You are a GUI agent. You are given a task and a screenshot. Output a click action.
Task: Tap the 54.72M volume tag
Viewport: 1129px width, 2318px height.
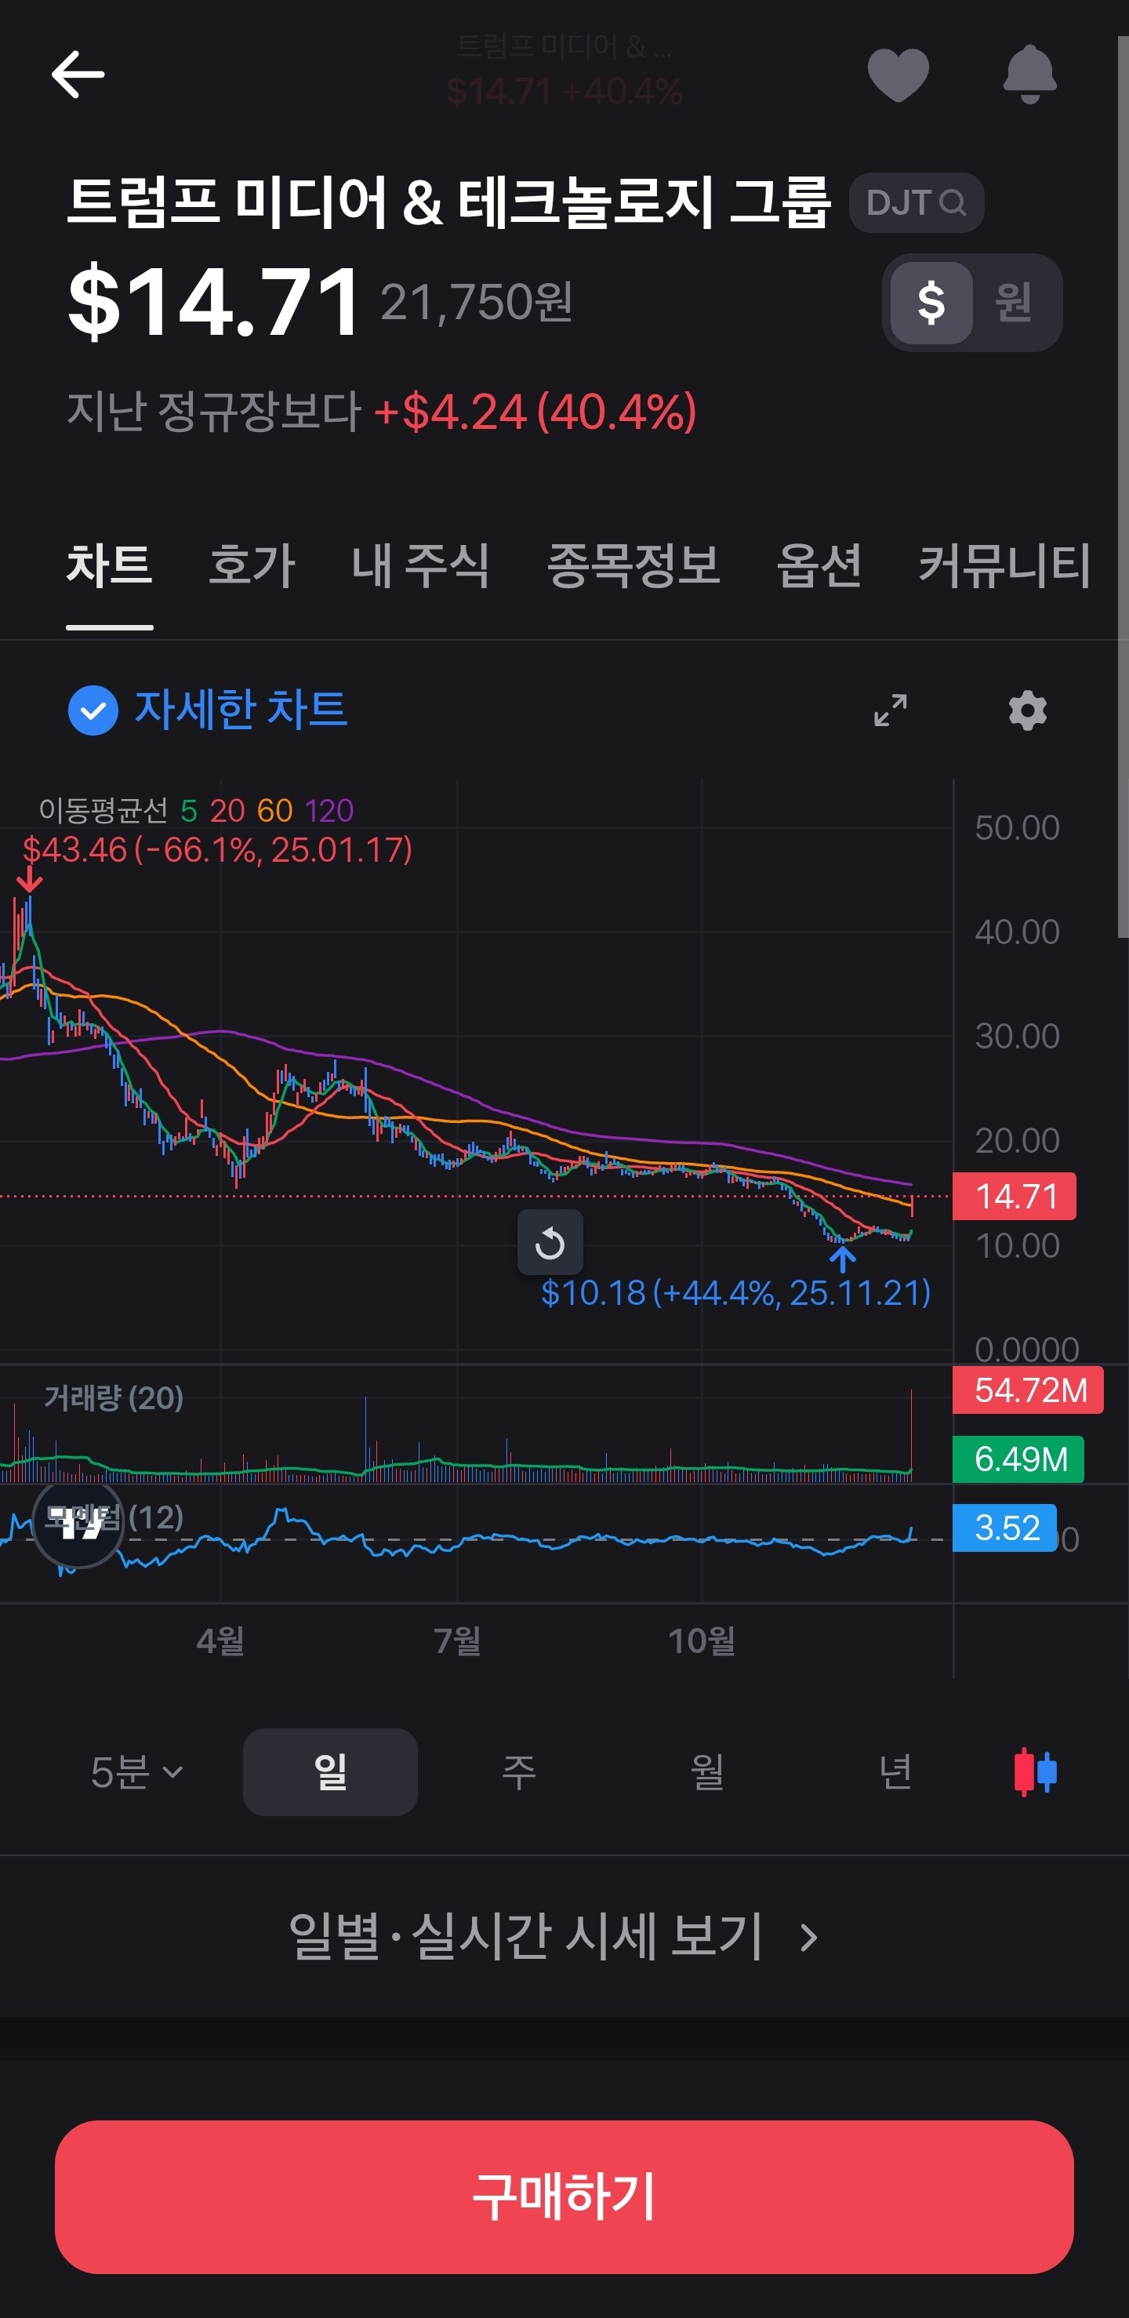(x=1028, y=1390)
